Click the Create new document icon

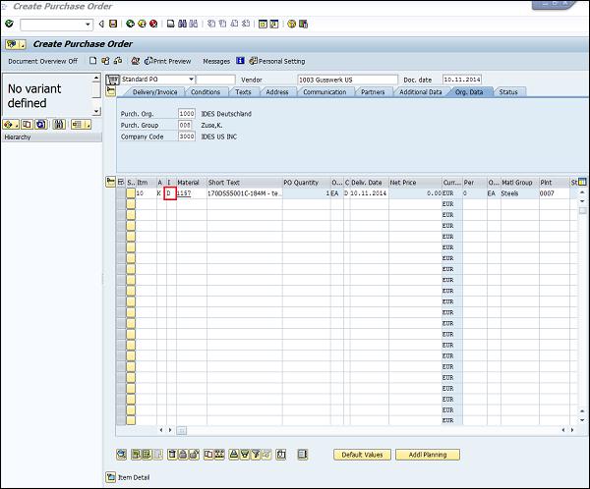click(x=92, y=61)
